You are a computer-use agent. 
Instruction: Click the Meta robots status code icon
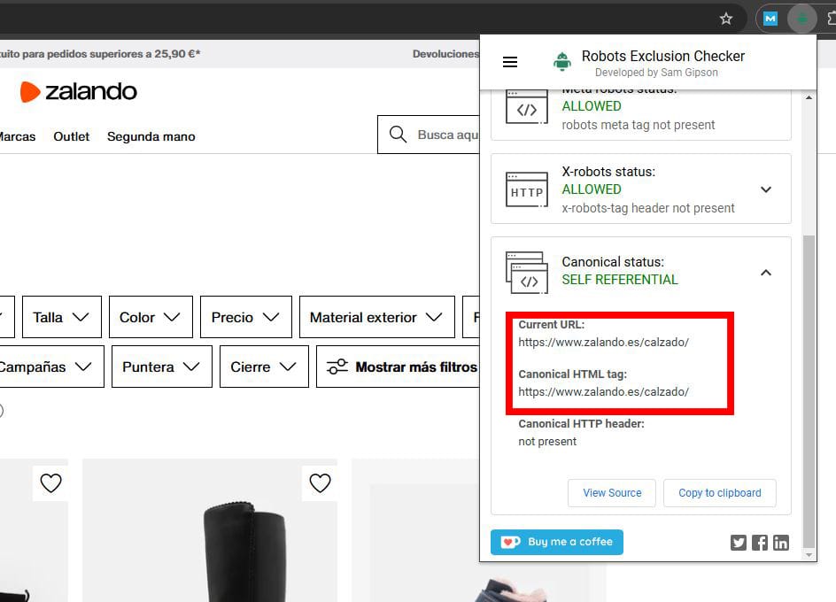click(x=527, y=106)
